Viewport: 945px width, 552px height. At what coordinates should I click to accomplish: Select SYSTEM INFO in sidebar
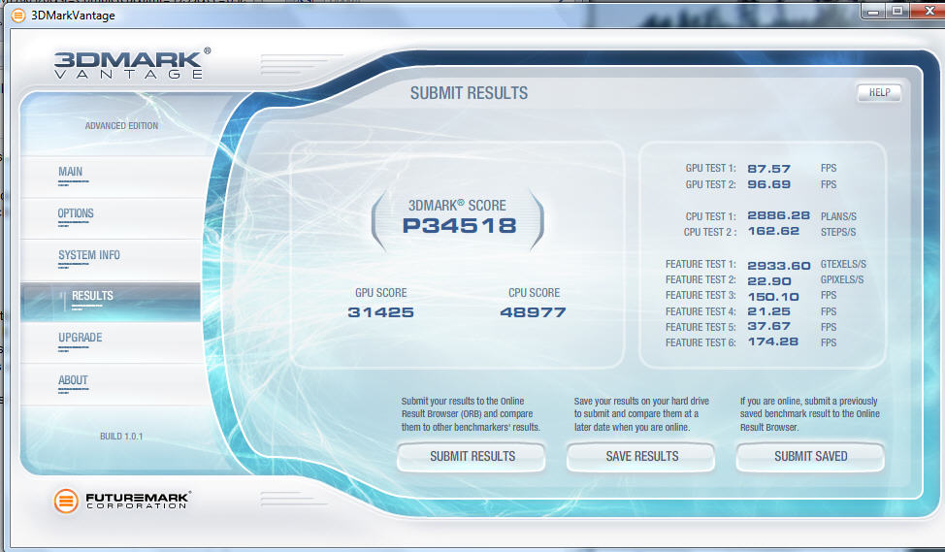click(89, 256)
